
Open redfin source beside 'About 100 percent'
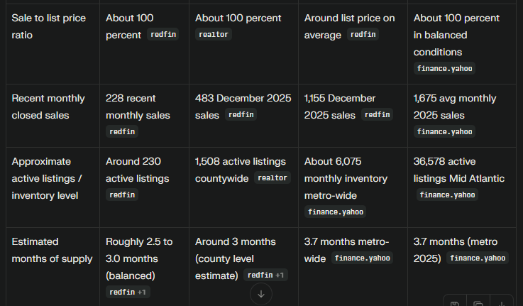(x=163, y=35)
